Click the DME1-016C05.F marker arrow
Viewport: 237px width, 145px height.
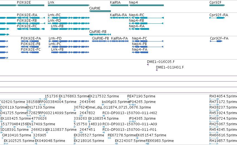(x=148, y=65)
